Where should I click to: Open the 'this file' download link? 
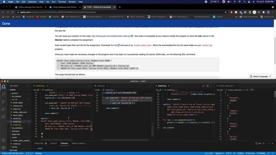pyautogui.click(x=114, y=45)
